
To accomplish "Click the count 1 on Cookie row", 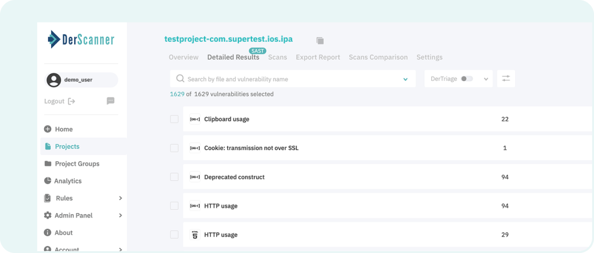I will [505, 148].
